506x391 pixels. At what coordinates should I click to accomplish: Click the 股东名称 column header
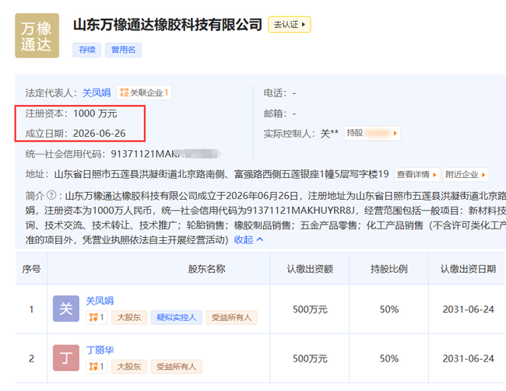tap(206, 269)
